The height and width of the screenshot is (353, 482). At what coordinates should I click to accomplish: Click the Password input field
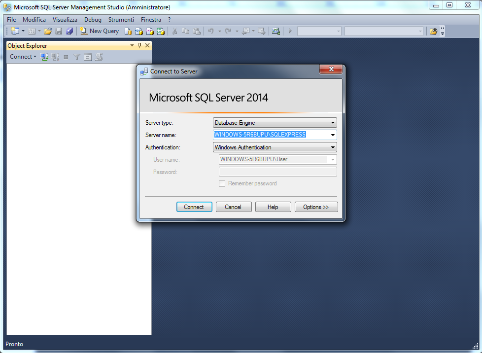click(x=278, y=172)
